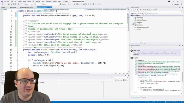Select the Chapter2 project node
Screen dimensions: 184x103
click(x=137, y=15)
